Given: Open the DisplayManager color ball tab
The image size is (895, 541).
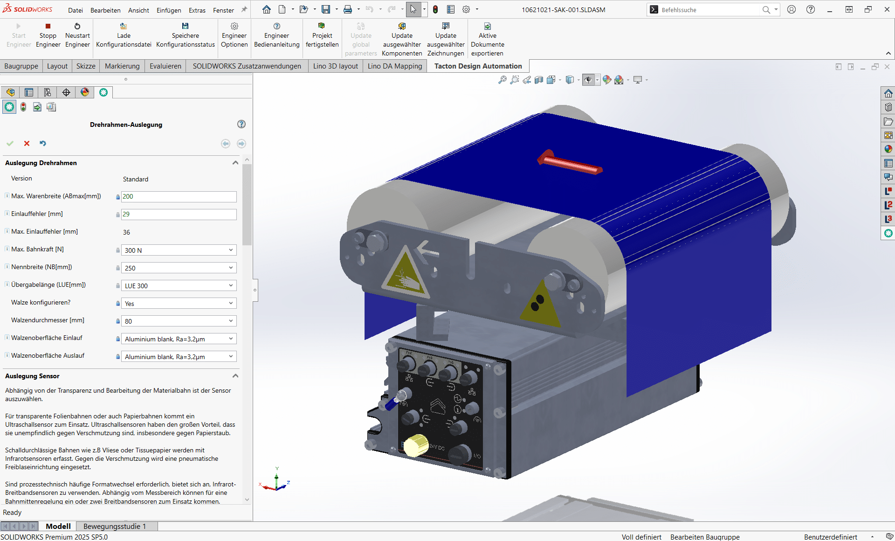Looking at the screenshot, I should (85, 92).
